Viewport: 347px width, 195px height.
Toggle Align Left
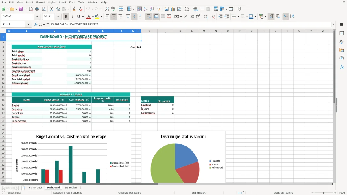[x=107, y=17]
